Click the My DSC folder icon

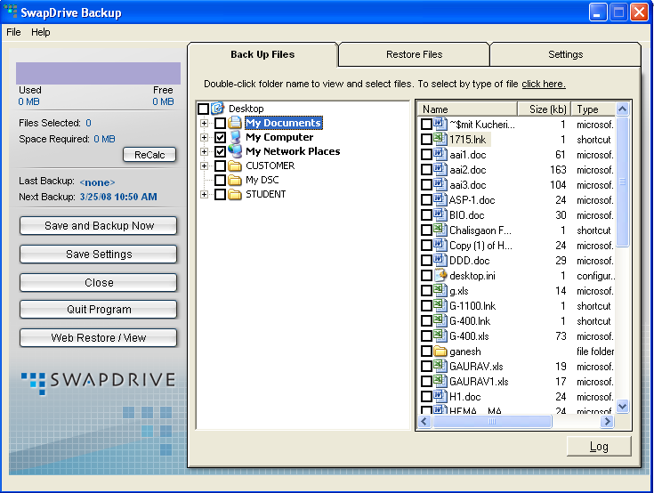[235, 180]
